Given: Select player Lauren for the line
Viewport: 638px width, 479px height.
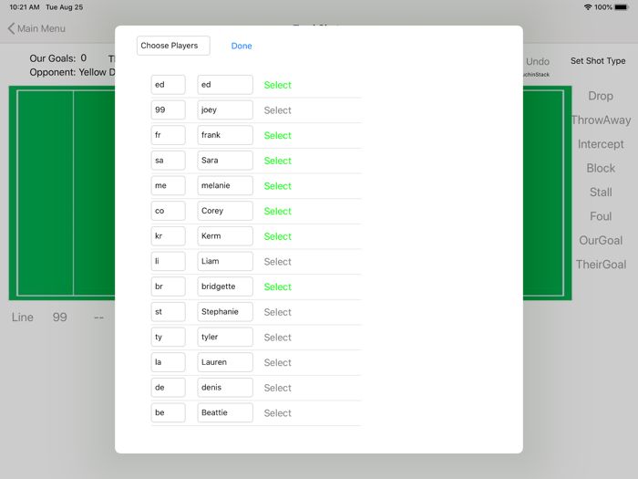Looking at the screenshot, I should click(277, 363).
